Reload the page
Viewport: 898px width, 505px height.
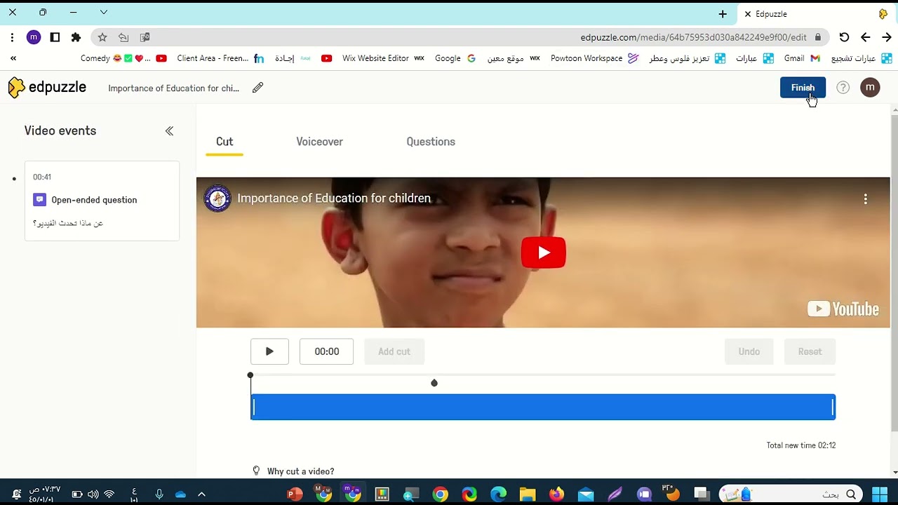coord(844,37)
